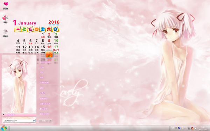
Task: Click the 关机 shutdown button
Action: pyautogui.click(x=44, y=121)
